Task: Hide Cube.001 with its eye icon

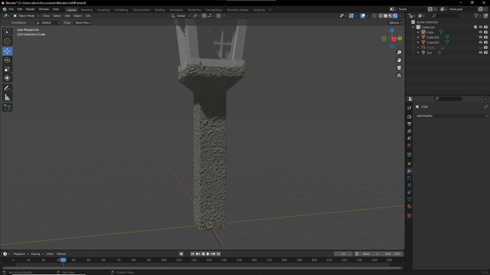Action: [480, 37]
